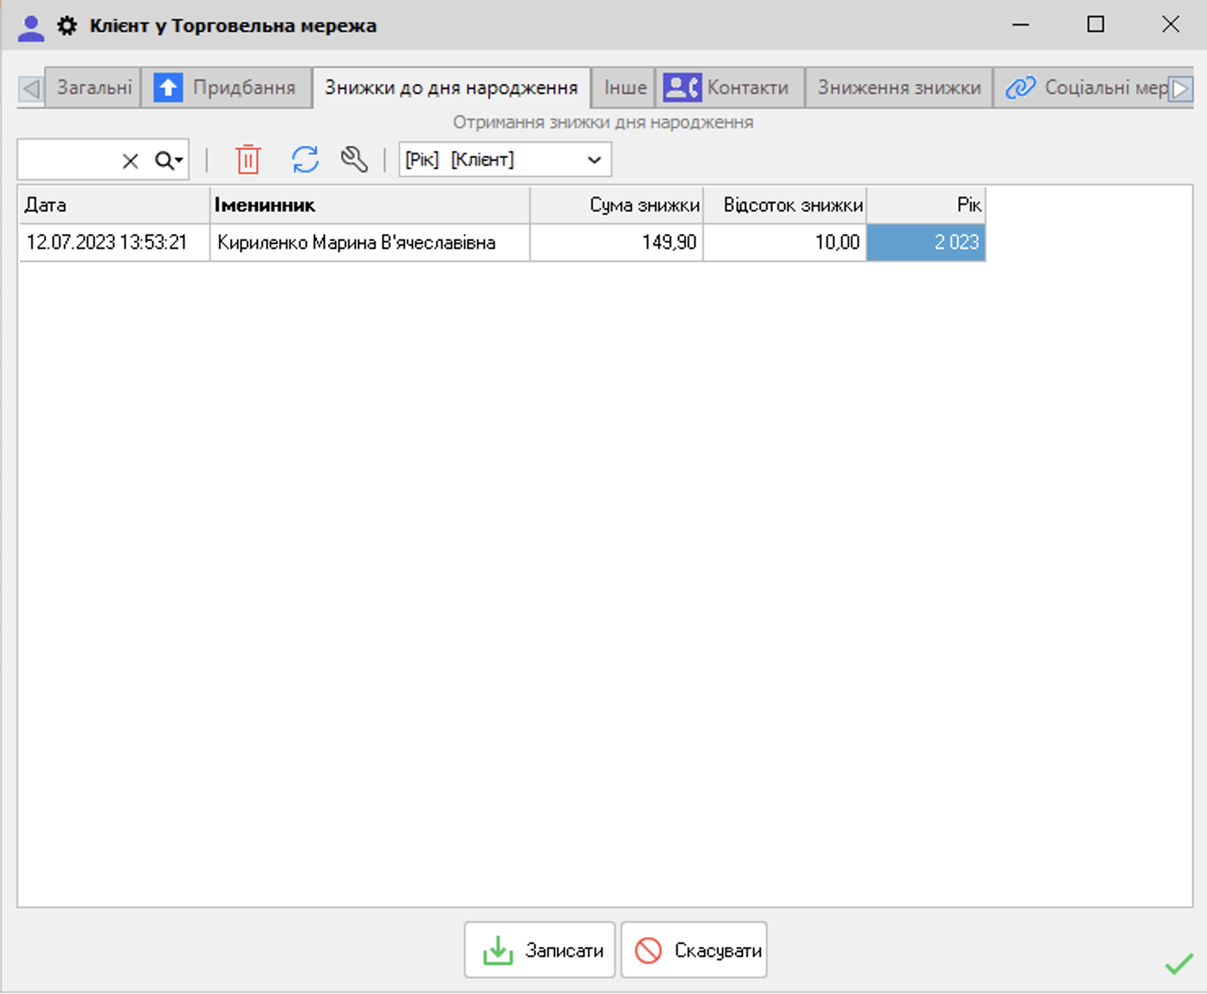Save changes with the Записати button
Screen dimensions: 1207x994
coord(540,950)
